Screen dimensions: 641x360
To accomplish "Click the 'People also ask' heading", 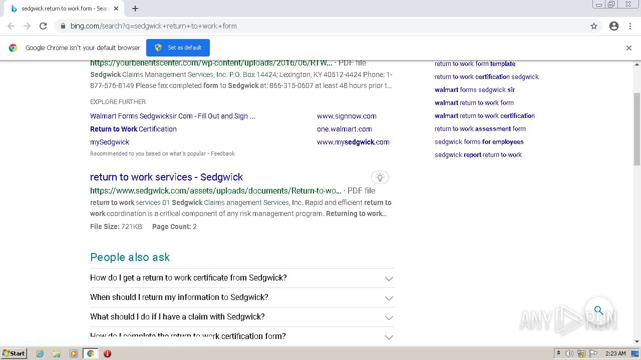I will tap(130, 257).
